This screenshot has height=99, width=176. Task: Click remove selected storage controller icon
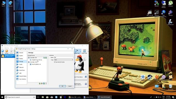42,84
